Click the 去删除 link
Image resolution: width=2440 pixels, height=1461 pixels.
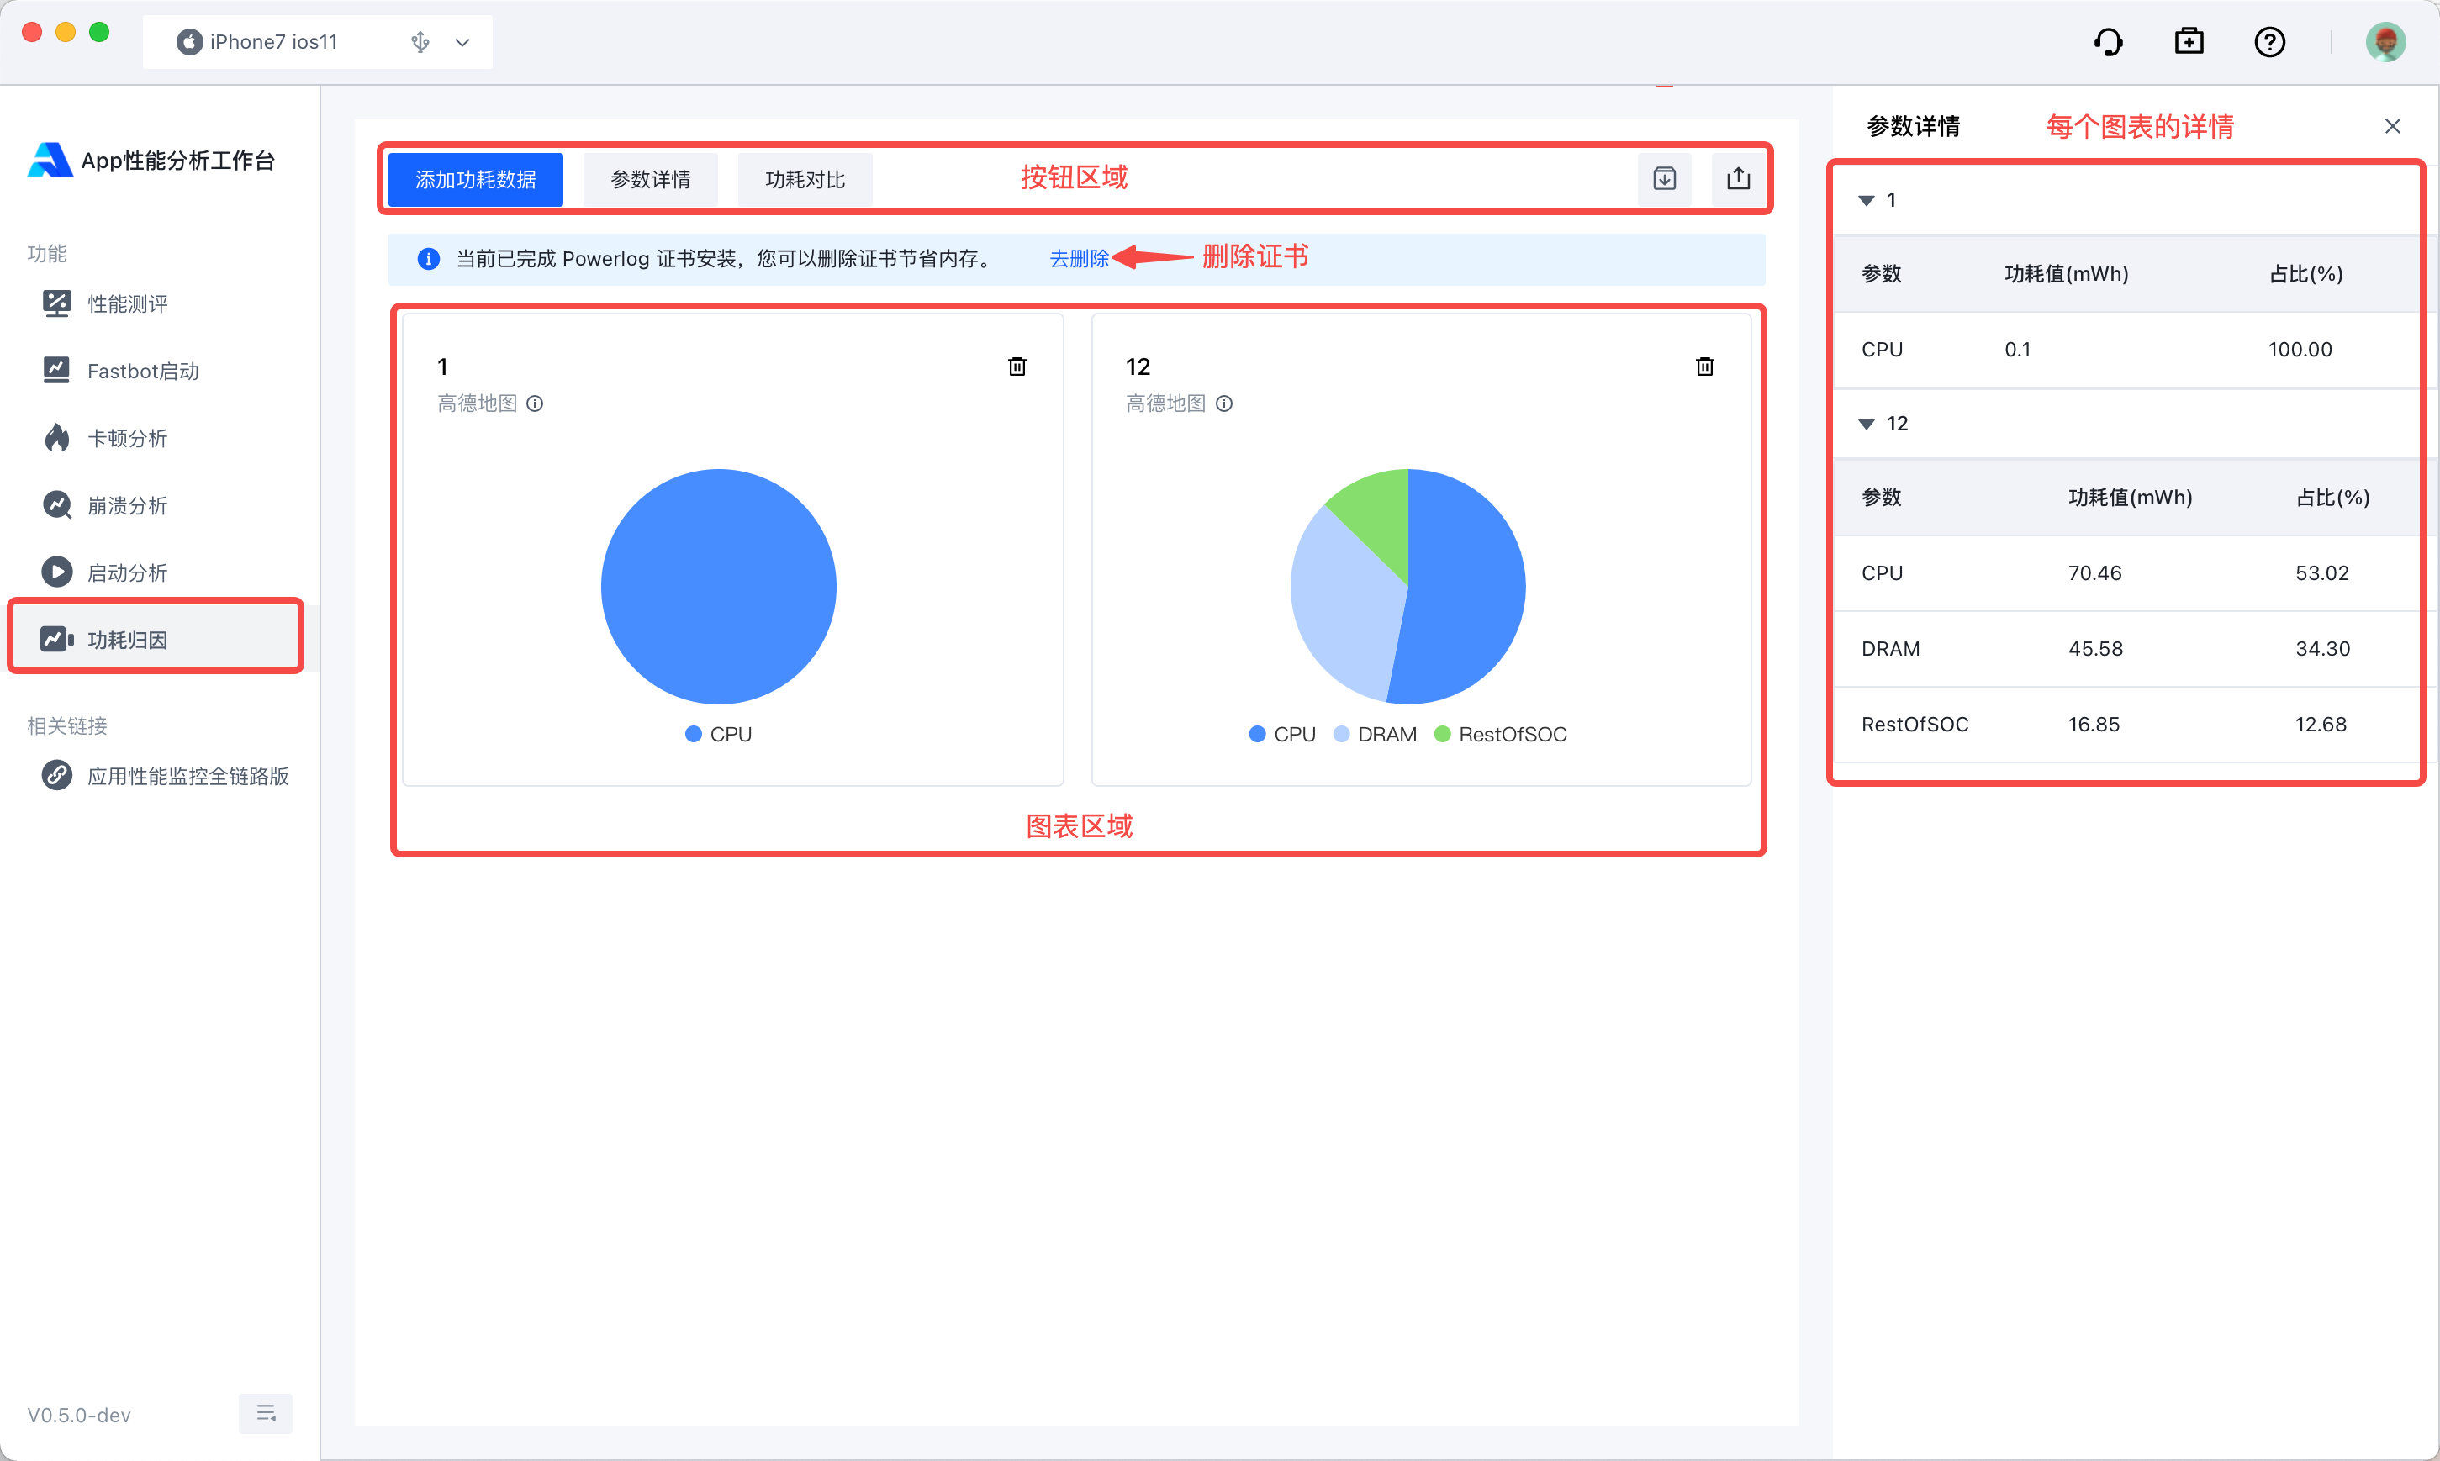(1080, 259)
